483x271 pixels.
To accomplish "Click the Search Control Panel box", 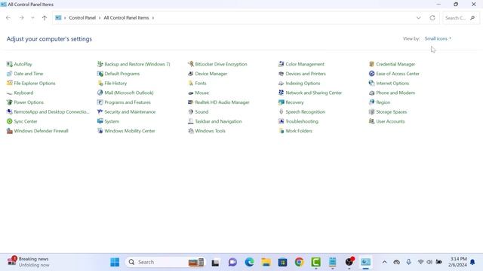I will [460, 18].
